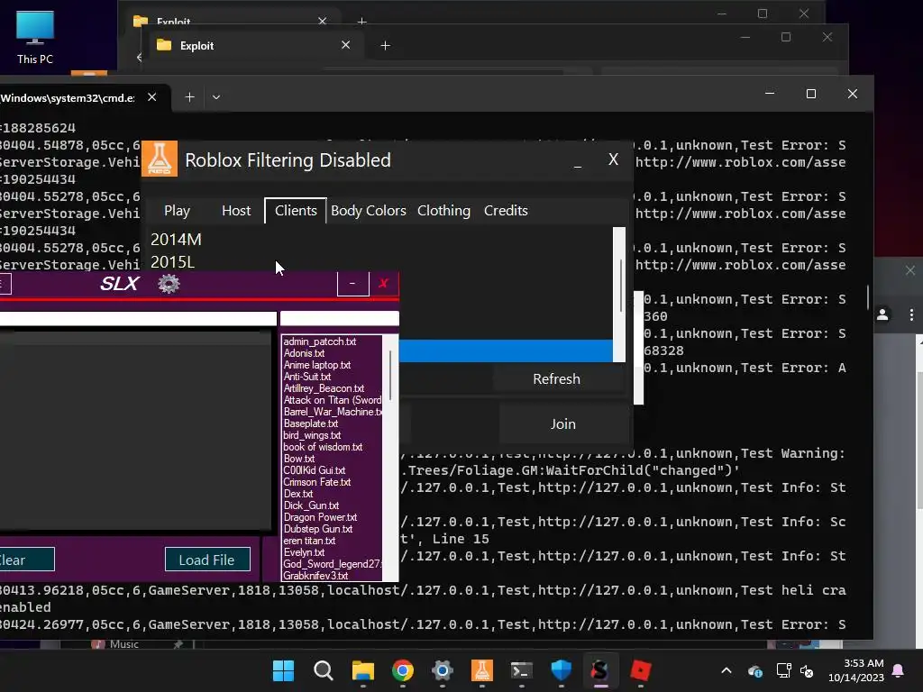Select Adonis.txt script
The width and height of the screenshot is (923, 692).
305,353
